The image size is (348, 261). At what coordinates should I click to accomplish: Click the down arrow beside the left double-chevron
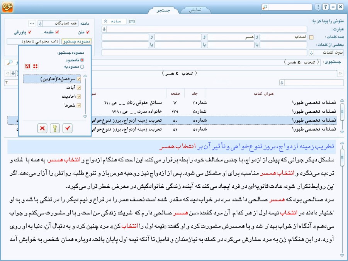click(x=13, y=73)
